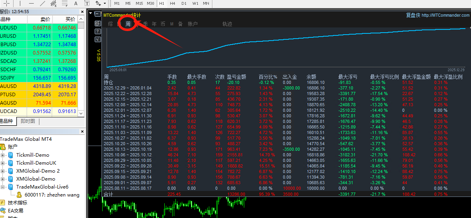The image size is (471, 218).
Task: Switch chart to H4 timeframe
Action: click(172, 3)
